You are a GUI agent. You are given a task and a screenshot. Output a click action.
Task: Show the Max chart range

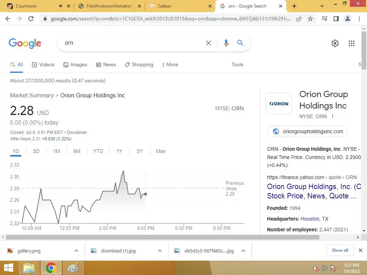(x=161, y=151)
